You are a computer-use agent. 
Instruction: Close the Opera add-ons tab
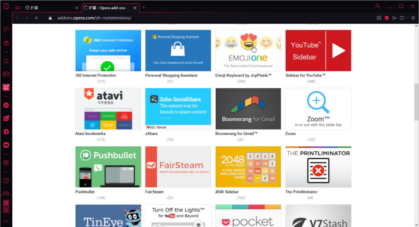(135, 8)
